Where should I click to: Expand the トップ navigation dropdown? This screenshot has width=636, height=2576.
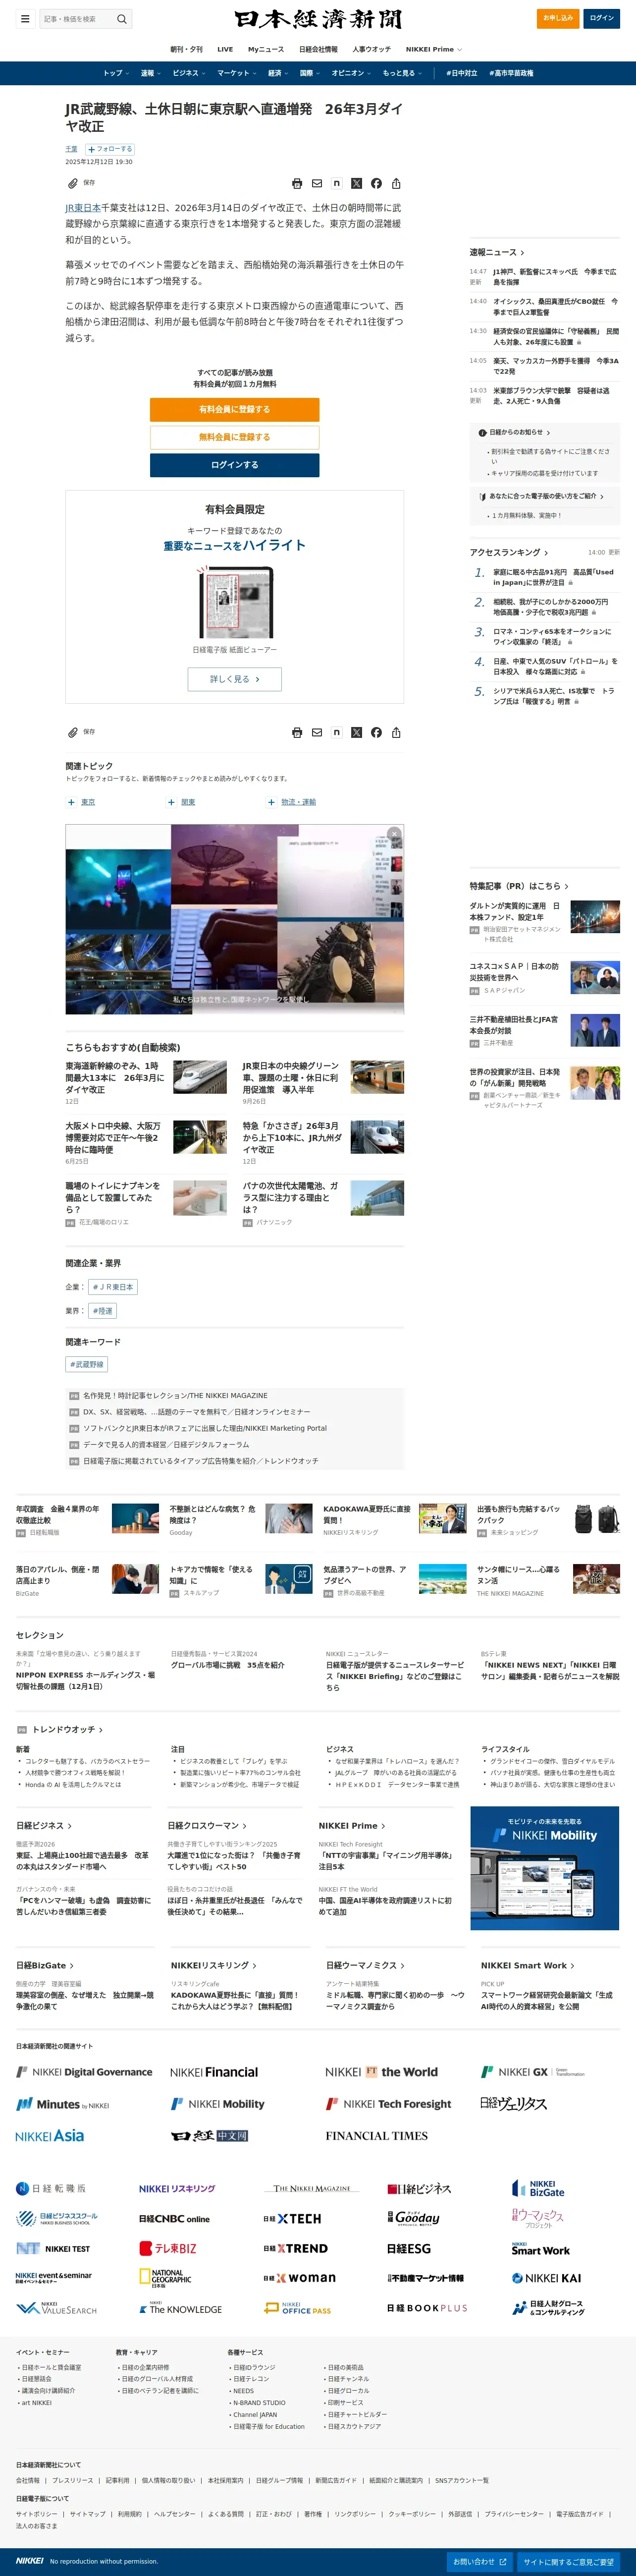[116, 73]
